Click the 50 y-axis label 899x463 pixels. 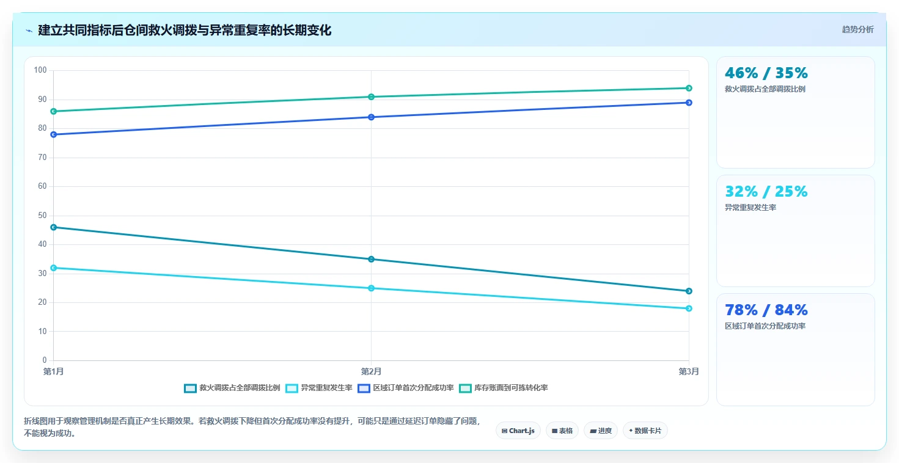pos(42,215)
